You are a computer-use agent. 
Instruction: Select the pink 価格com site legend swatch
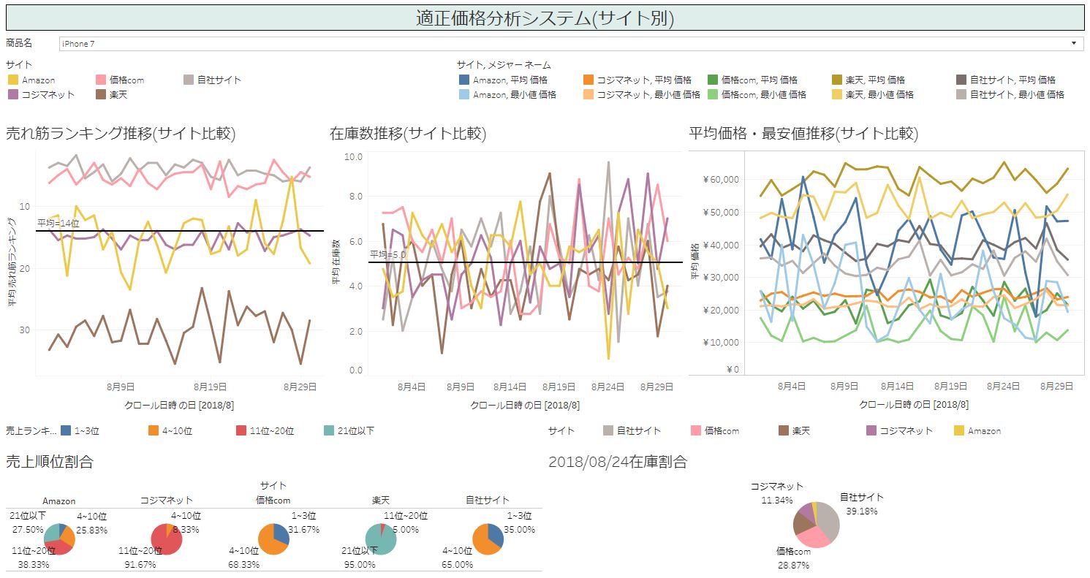[x=102, y=80]
